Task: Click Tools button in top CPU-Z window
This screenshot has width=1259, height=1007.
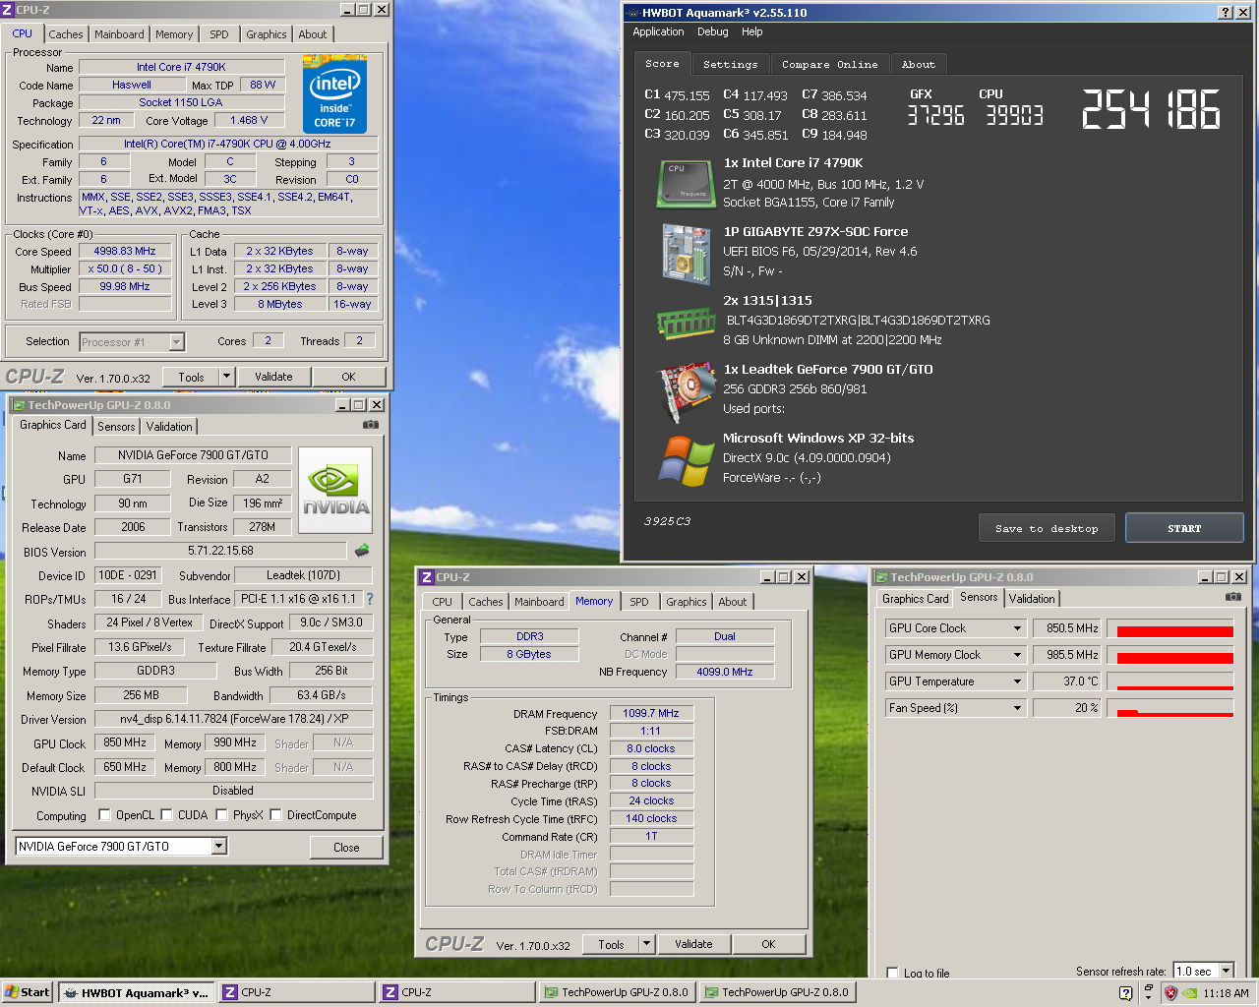Action: pos(192,377)
